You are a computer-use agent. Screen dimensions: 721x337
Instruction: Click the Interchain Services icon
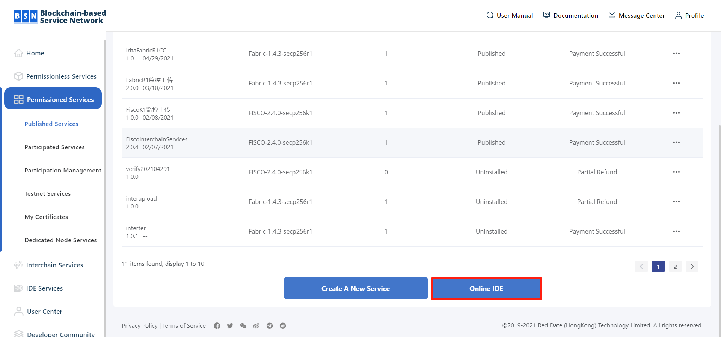[x=18, y=265]
